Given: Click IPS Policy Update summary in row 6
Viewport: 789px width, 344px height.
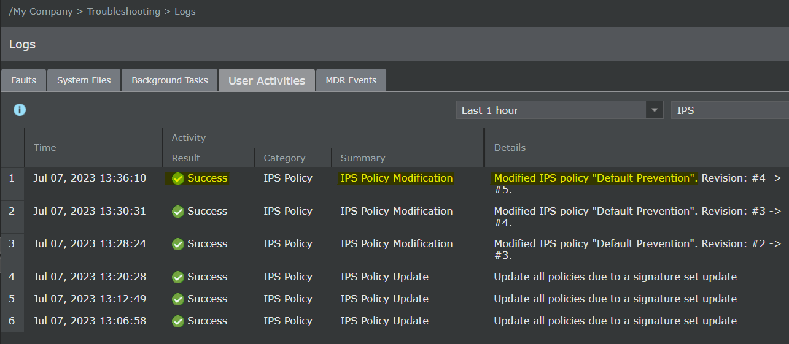Looking at the screenshot, I should 384,321.
